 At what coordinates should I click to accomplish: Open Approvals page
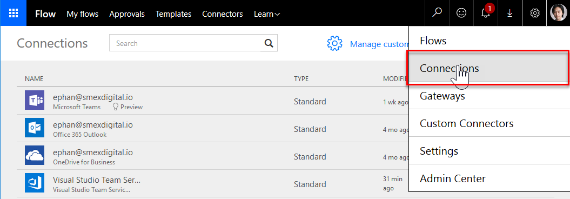(127, 14)
